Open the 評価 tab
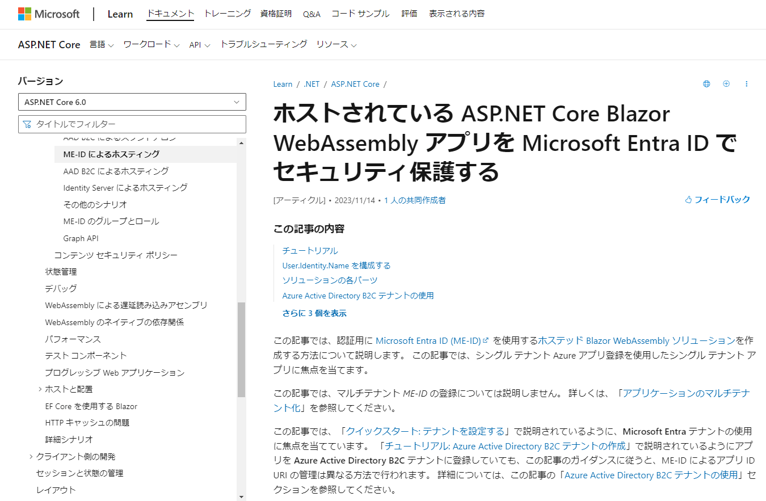This screenshot has height=501, width=766. tap(409, 14)
